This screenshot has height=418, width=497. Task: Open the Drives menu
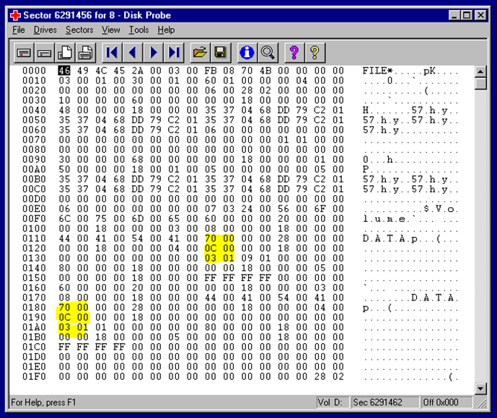pyautogui.click(x=45, y=30)
